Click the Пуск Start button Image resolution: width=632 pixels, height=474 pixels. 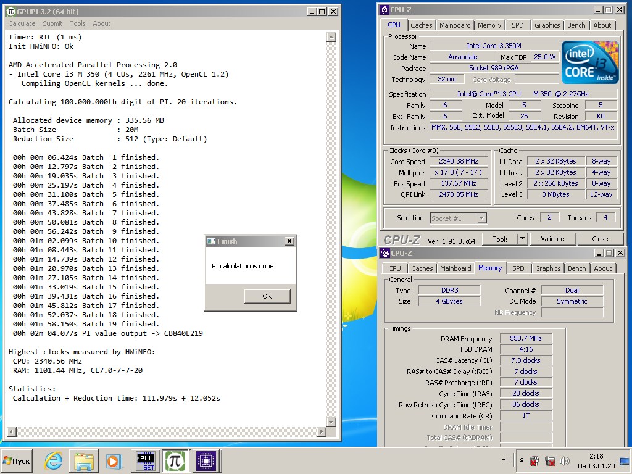coord(17,460)
